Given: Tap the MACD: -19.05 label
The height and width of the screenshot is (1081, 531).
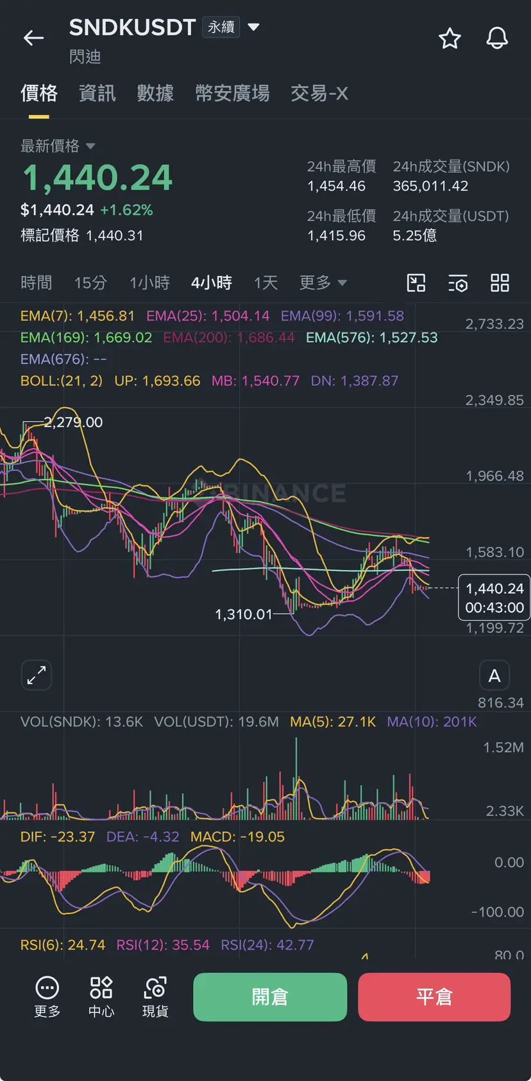Looking at the screenshot, I should tap(237, 836).
